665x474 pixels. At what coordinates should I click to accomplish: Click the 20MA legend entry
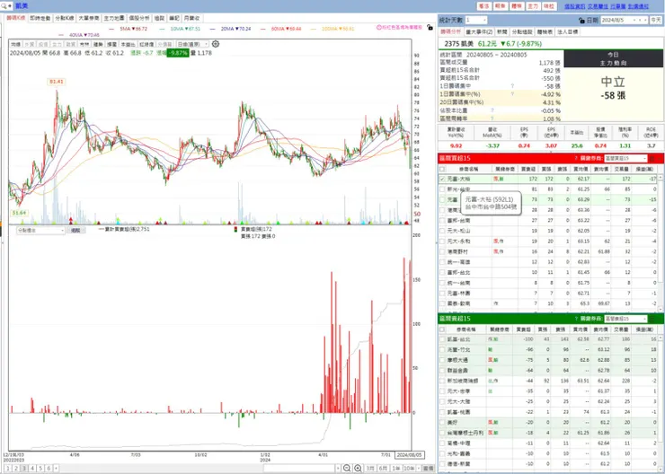coord(231,29)
